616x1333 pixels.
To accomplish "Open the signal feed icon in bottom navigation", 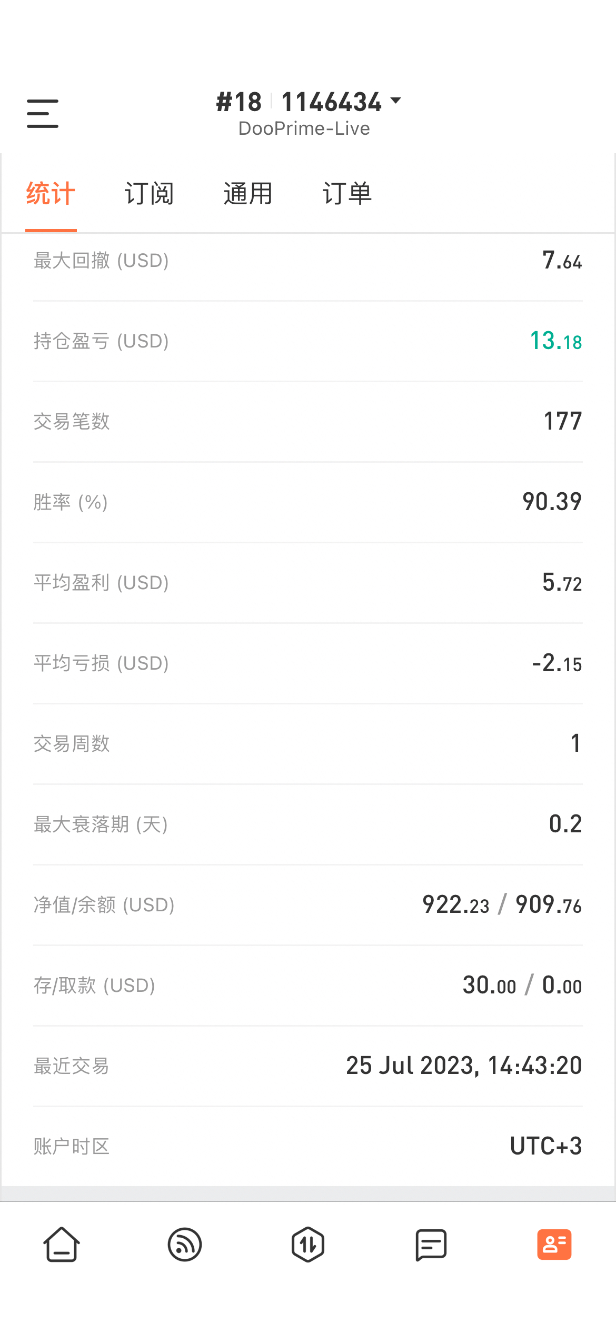I will (185, 1245).
